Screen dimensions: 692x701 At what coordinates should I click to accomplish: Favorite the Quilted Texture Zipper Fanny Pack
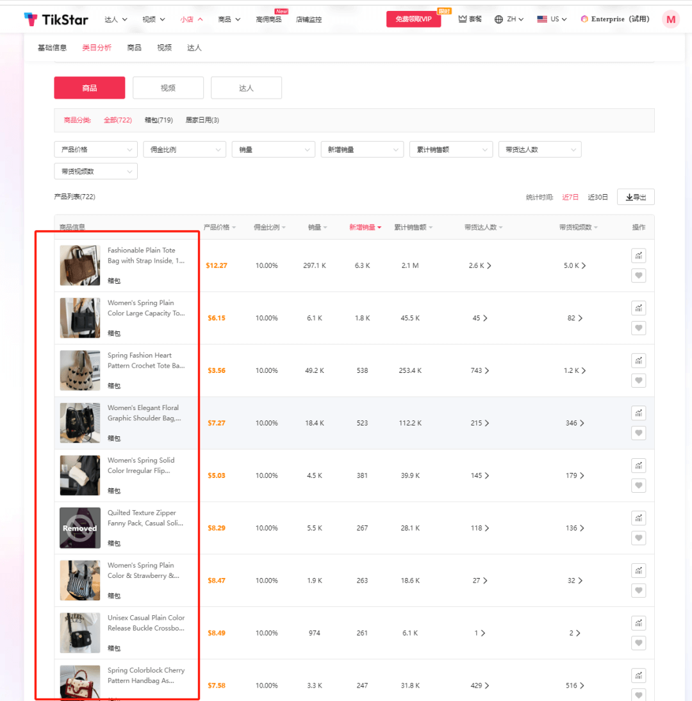click(x=638, y=538)
